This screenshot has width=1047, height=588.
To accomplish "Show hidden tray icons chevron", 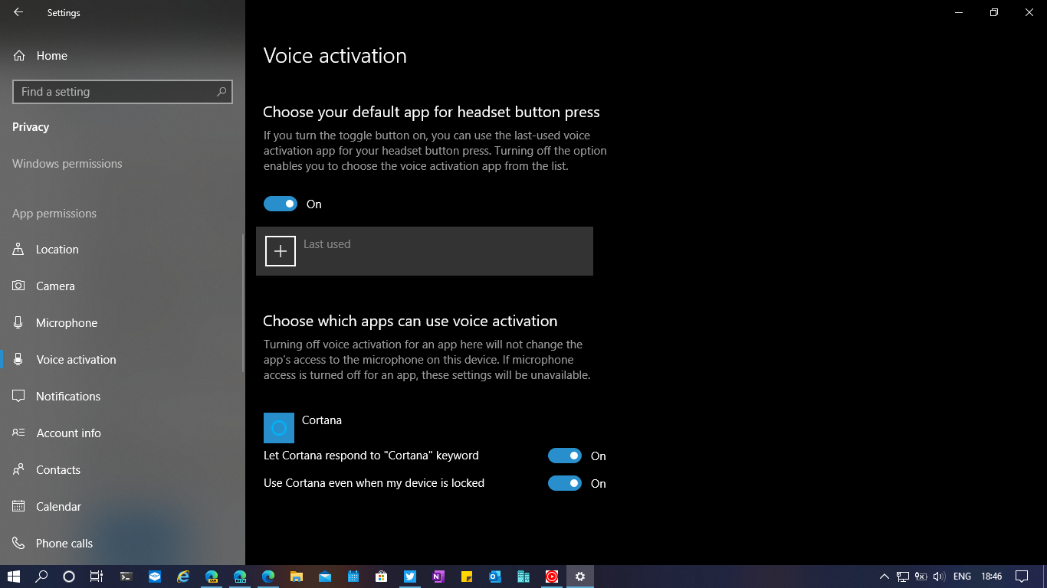I will 884,577.
